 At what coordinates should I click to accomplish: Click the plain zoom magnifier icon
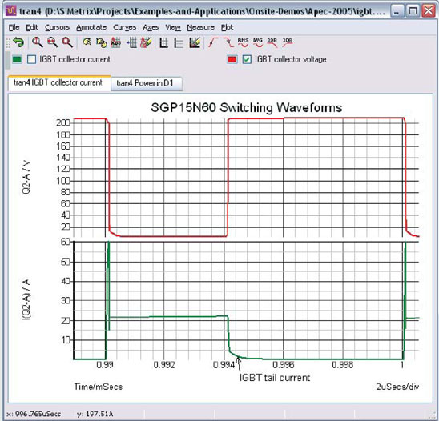click(67, 42)
